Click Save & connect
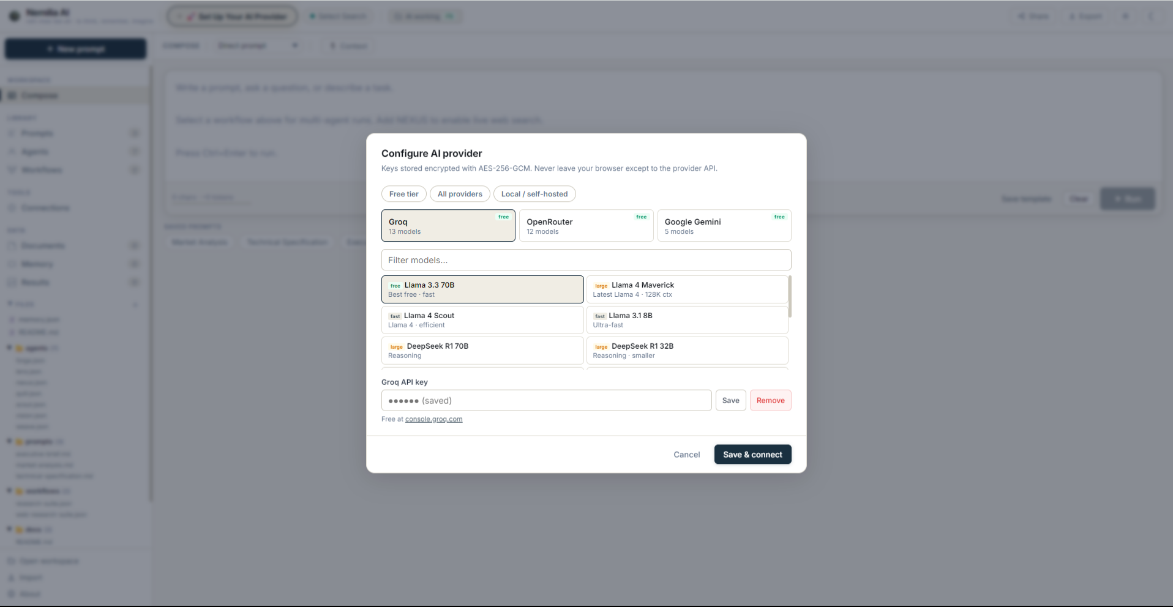 tap(752, 455)
